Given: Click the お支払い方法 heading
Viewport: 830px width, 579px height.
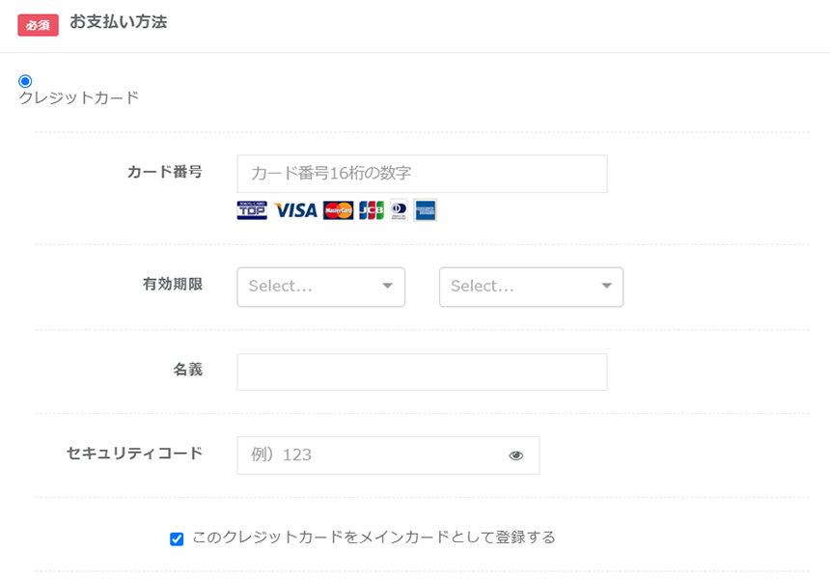Looking at the screenshot, I should [119, 21].
